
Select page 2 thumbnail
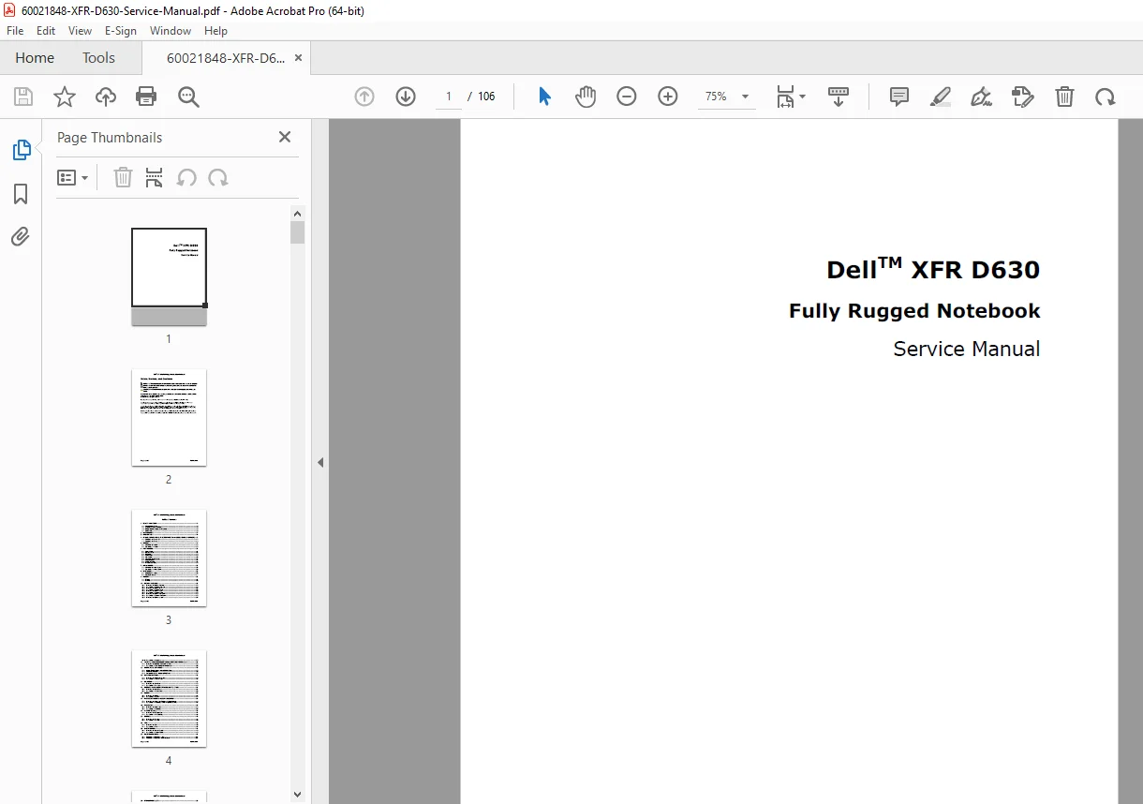pos(169,418)
